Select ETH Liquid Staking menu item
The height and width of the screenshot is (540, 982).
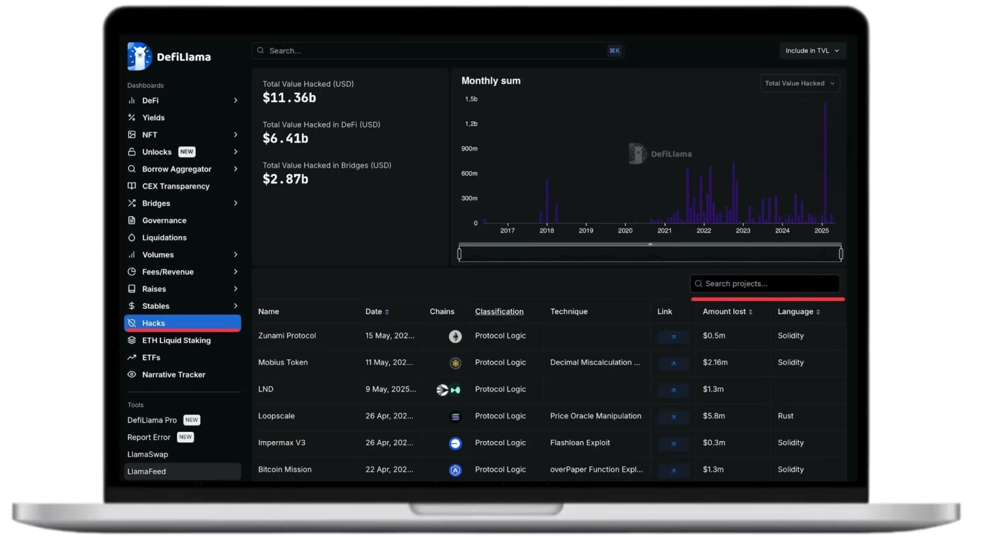point(176,340)
